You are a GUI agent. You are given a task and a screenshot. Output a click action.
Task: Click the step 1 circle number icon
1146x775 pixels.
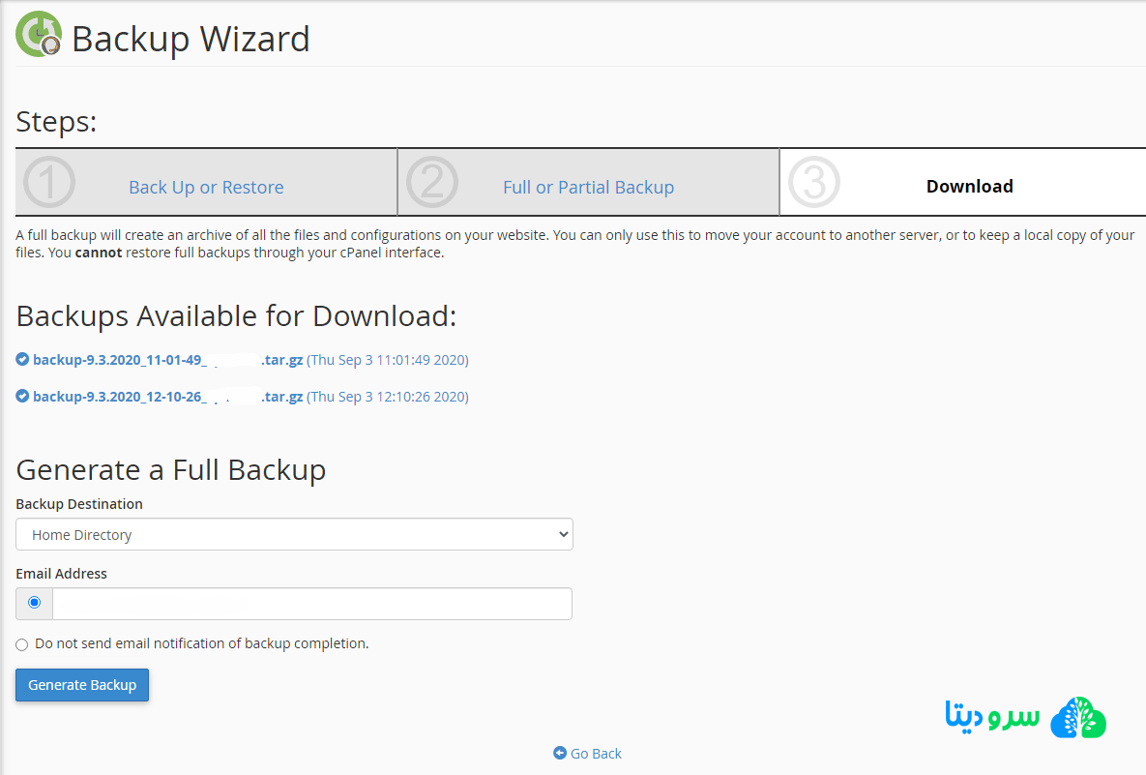49,183
